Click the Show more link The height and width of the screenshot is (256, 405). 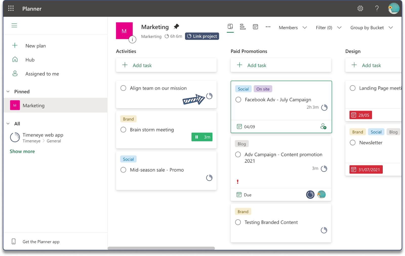click(22, 151)
